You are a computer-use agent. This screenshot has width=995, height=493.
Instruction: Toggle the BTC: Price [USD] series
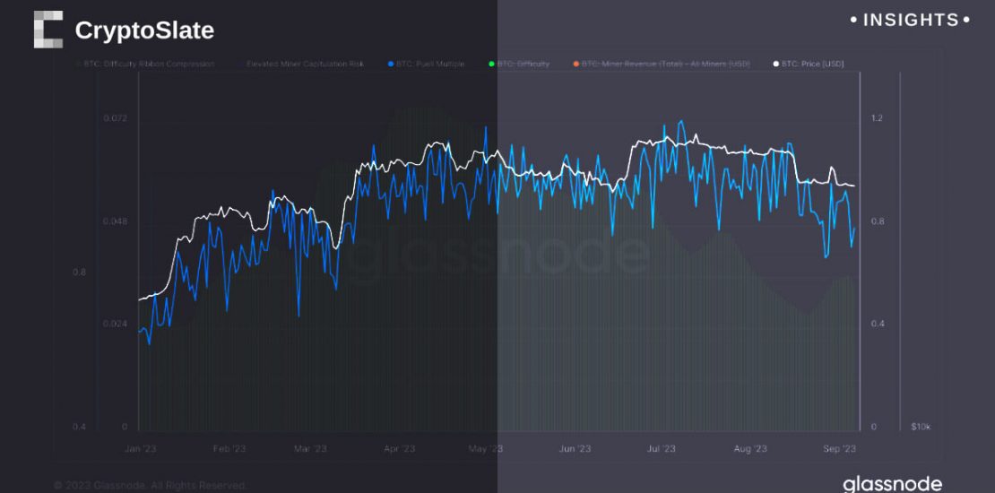812,64
